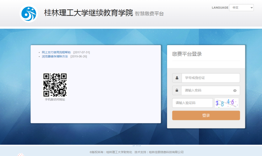Refresh the captcha image showing 3846
Viewport: 262px width, 156px height.
227,103
